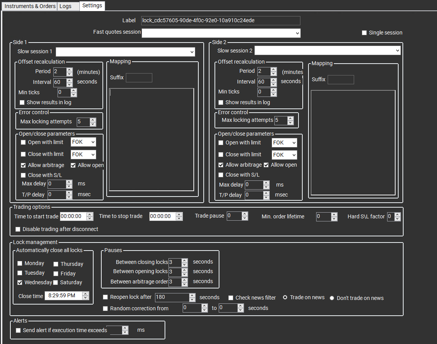Decrease Reopen lock after seconds value
The image size is (437, 344).
[192, 300]
